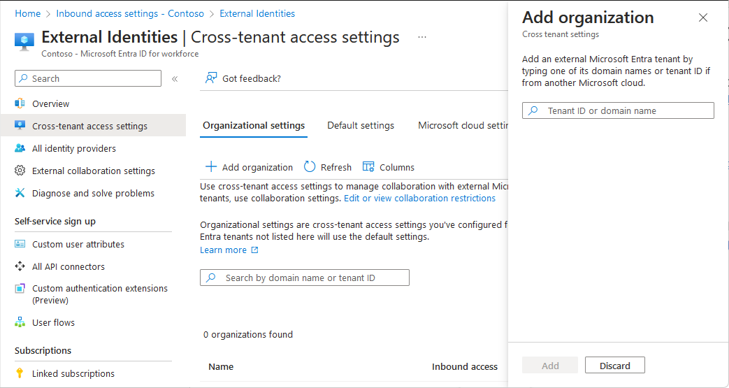Refresh the organizations list
The width and height of the screenshot is (729, 388).
328,168
